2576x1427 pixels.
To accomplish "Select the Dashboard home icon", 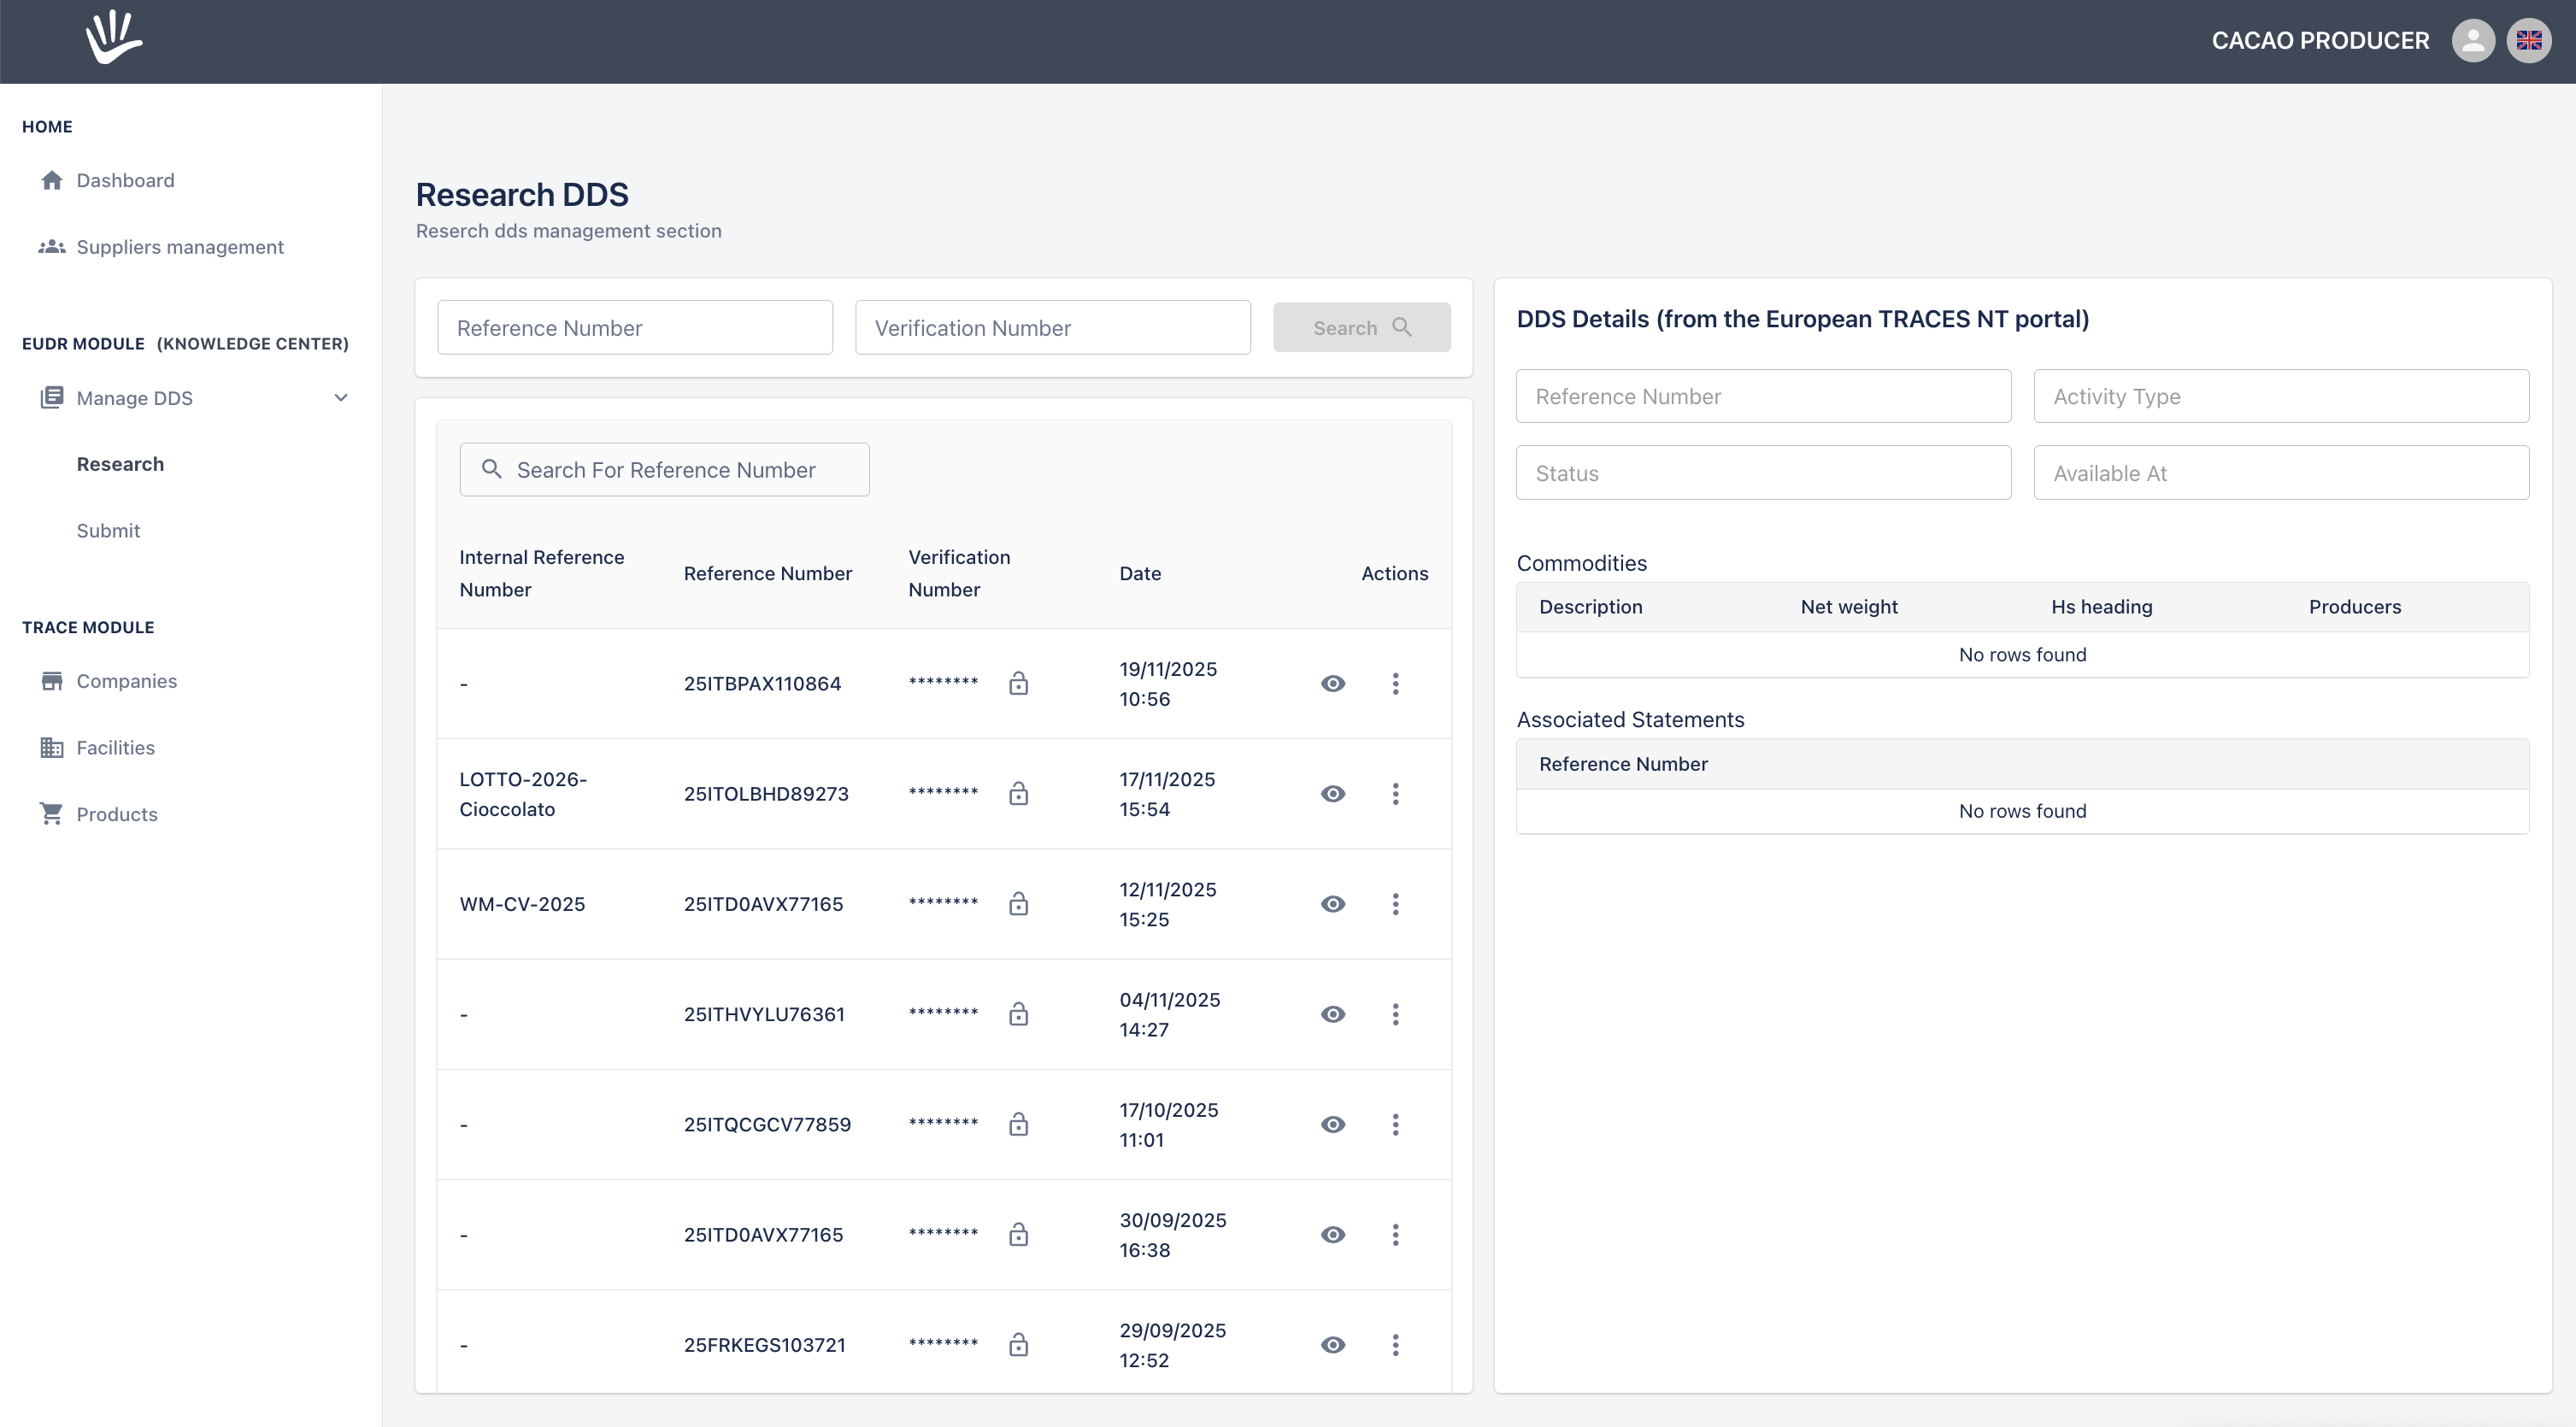I will click(51, 180).
